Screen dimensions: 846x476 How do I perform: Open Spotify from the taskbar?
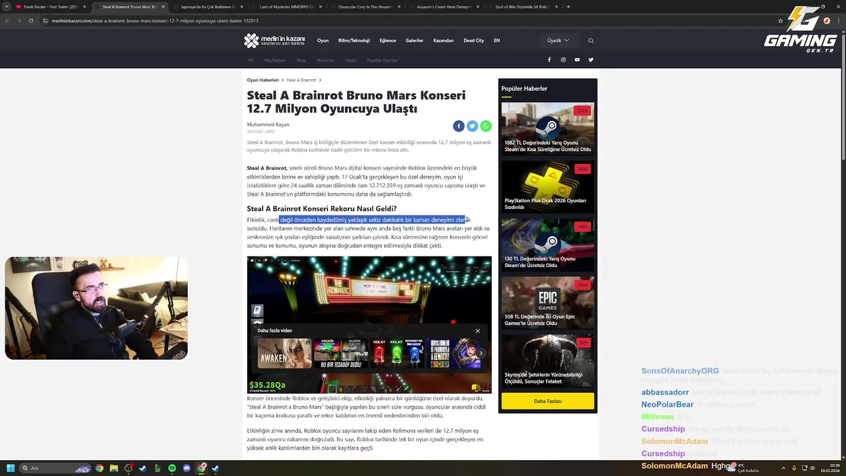pyautogui.click(x=172, y=468)
